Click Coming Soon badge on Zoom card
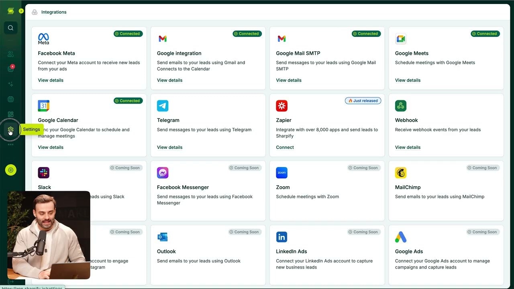 364,168
